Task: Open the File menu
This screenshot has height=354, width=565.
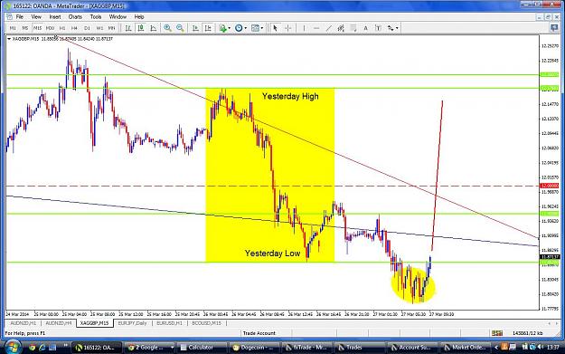Action: pos(20,17)
